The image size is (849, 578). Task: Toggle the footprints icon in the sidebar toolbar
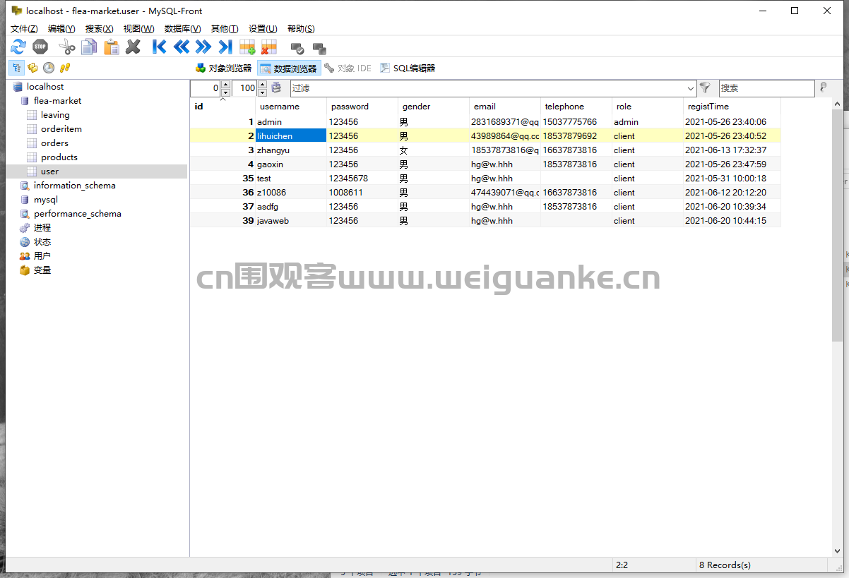65,68
